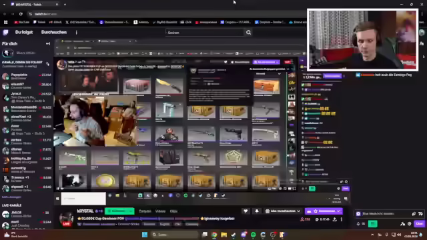Sort the followed channels list

click(48, 64)
